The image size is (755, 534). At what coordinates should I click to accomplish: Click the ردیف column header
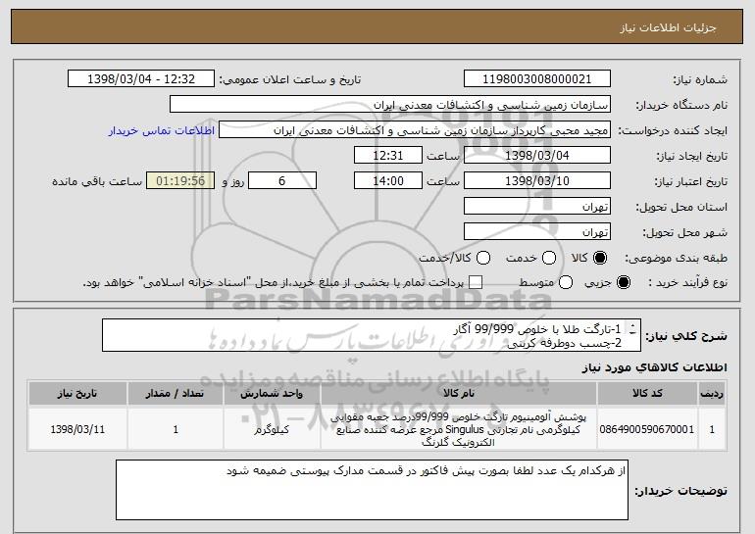click(x=712, y=394)
